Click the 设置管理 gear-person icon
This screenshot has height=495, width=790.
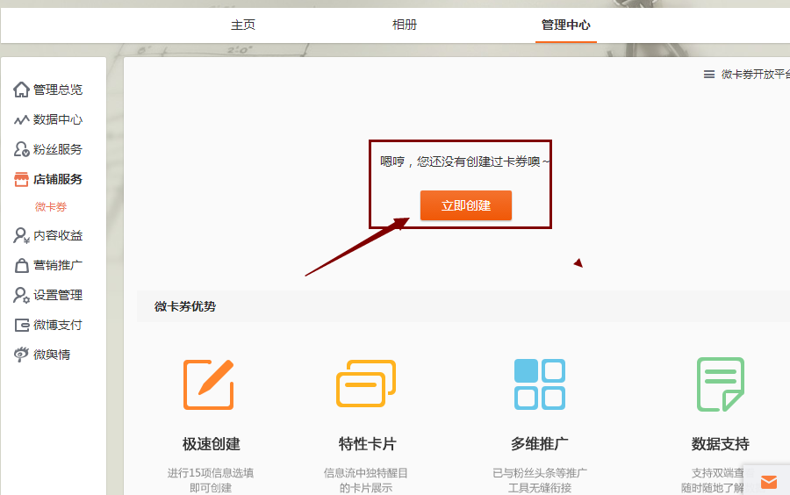coord(22,295)
